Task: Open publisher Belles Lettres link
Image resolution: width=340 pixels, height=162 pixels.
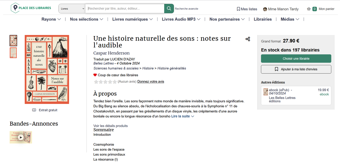Action: (104, 63)
